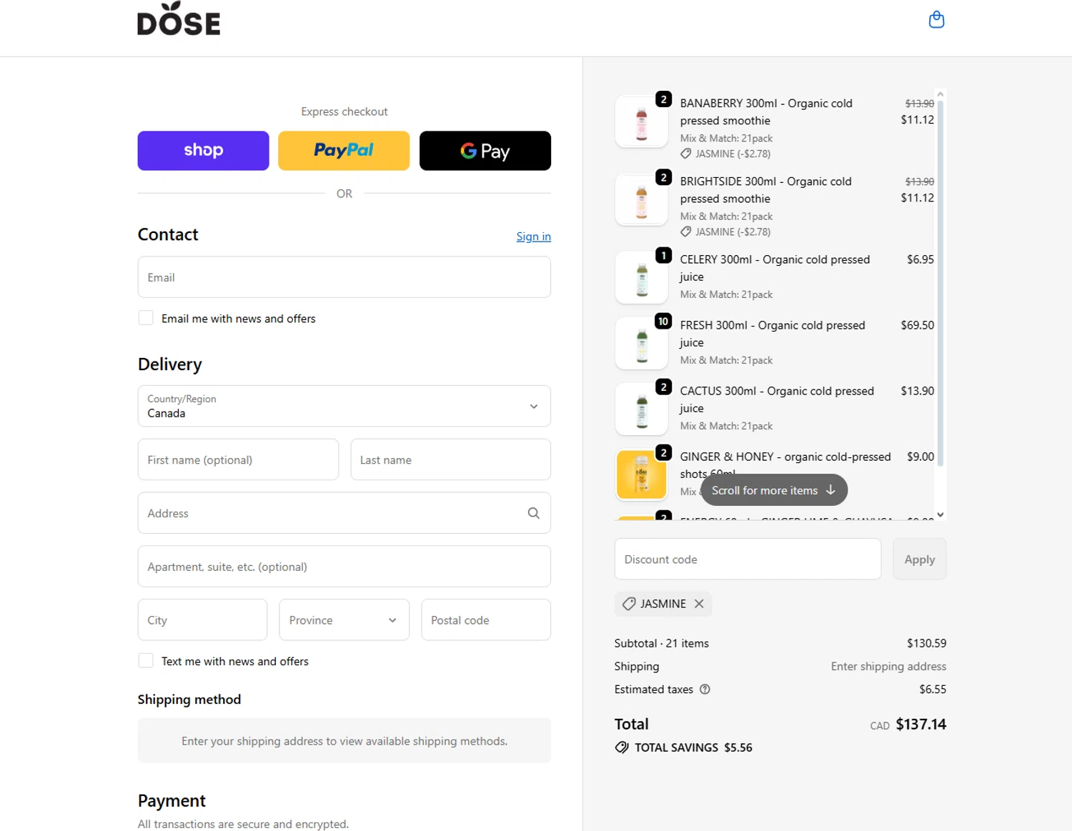This screenshot has height=831, width=1072.
Task: Click the order items list scrollbar
Action: tap(941, 284)
